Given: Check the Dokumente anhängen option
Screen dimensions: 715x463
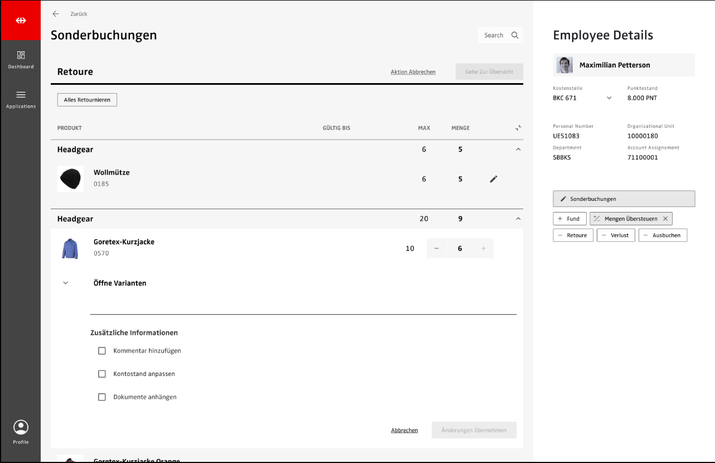Looking at the screenshot, I should point(102,397).
